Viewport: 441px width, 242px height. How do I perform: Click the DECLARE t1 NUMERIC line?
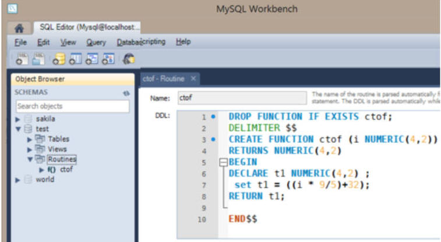299,173
